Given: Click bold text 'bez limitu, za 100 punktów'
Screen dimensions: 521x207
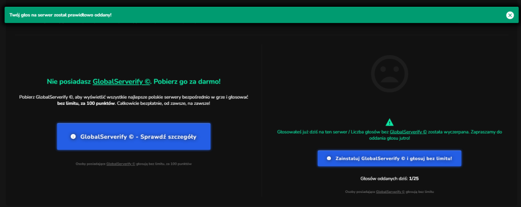Looking at the screenshot, I should [86, 103].
